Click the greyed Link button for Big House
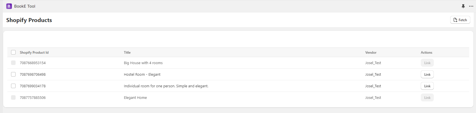 tap(427, 63)
